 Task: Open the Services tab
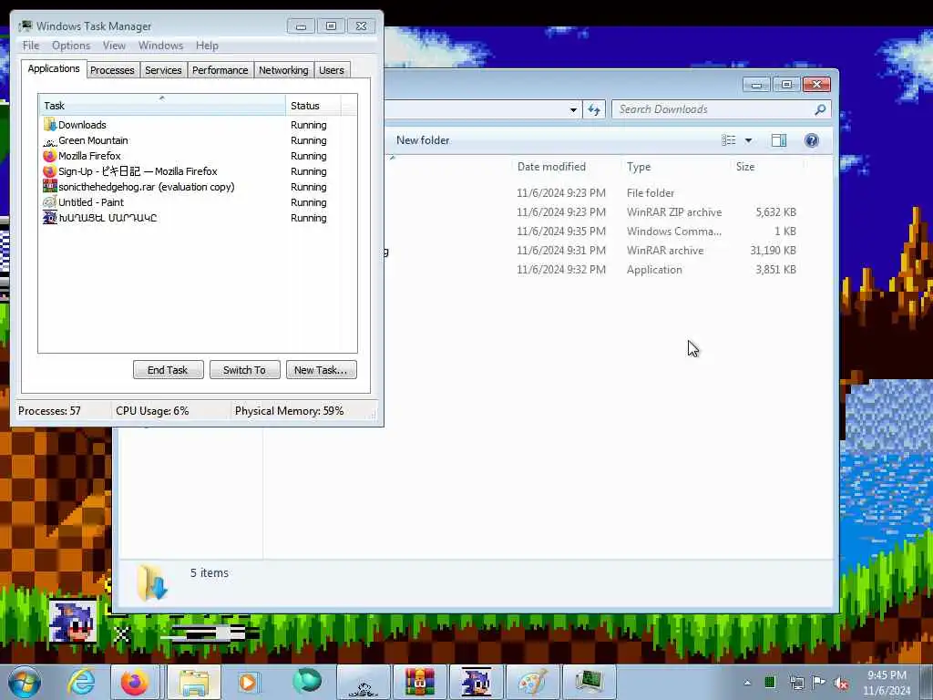[163, 70]
